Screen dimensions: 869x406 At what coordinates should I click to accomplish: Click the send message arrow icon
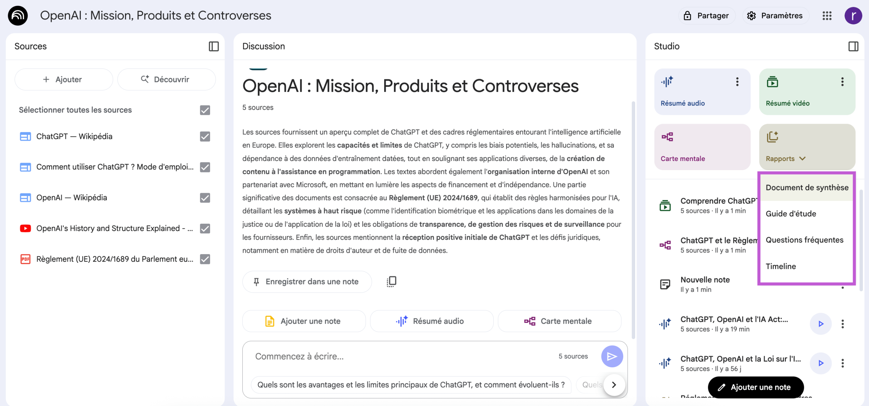point(612,356)
